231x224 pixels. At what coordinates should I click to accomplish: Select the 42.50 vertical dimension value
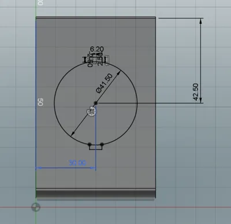pos(196,92)
